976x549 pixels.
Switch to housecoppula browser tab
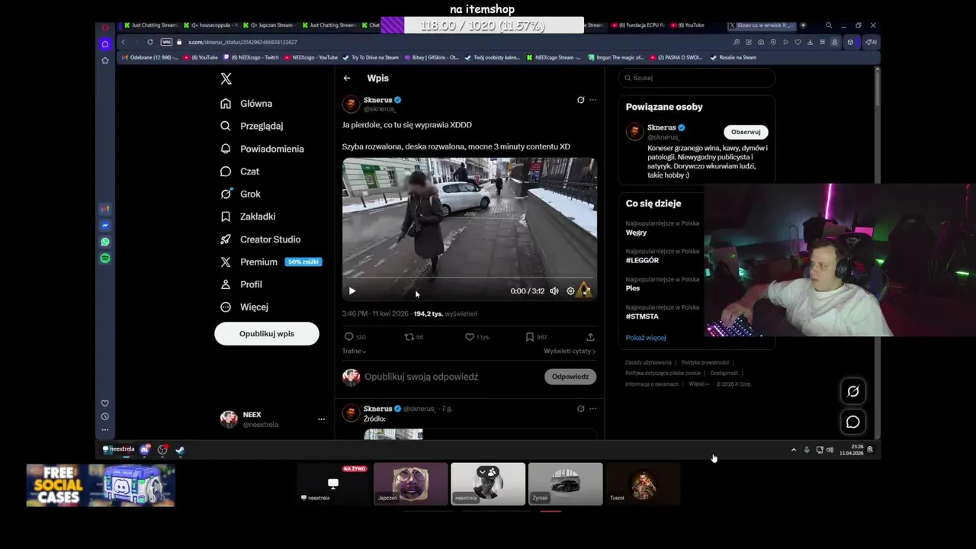[x=212, y=25]
